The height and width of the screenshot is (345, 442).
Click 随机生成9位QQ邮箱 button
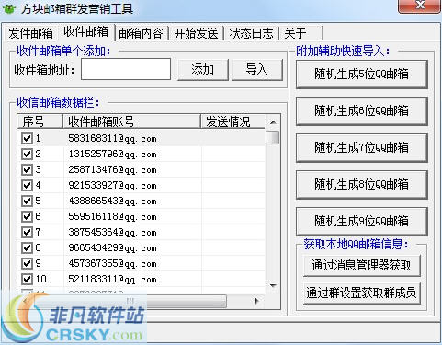tap(361, 222)
